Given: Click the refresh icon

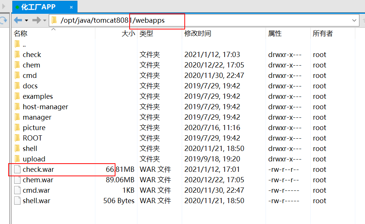Looking at the screenshot, I should click(x=3, y=20).
